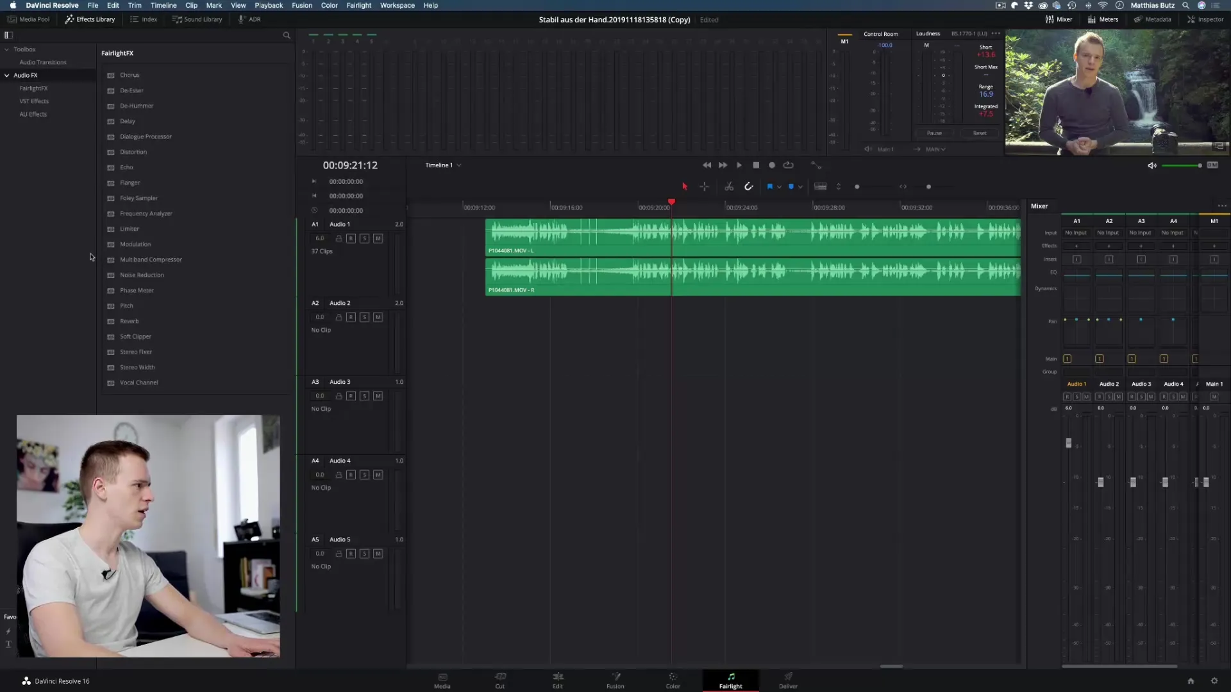
Task: Lock the Audio 1 track
Action: [339, 238]
